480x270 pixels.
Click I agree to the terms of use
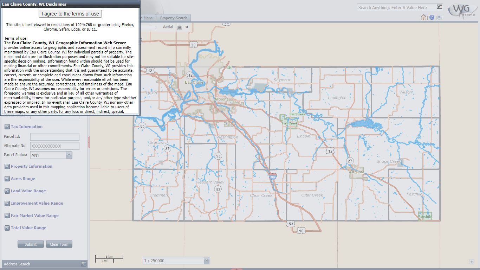(x=70, y=13)
